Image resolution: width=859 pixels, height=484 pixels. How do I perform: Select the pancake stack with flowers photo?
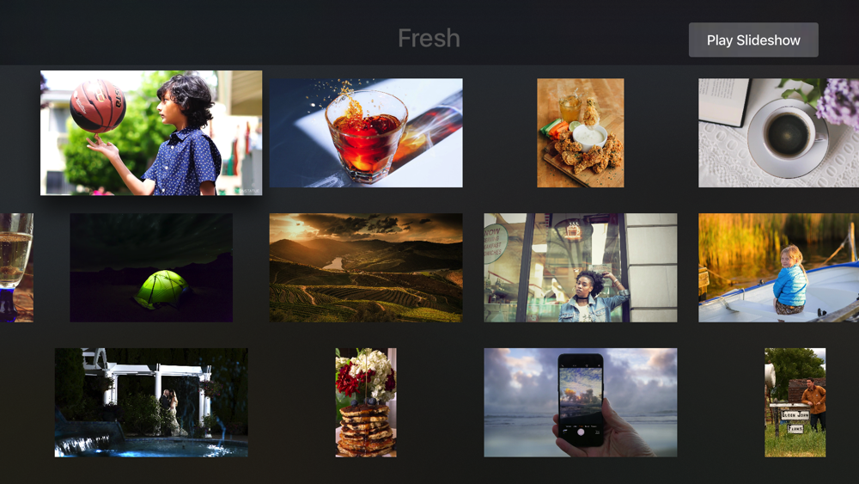tap(366, 402)
